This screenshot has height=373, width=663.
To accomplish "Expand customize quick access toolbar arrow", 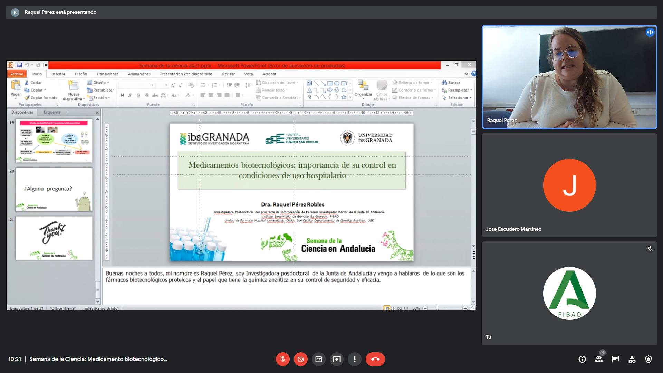I will click(46, 65).
